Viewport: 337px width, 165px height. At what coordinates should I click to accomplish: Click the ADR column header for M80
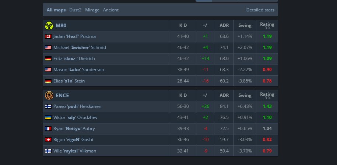coord(224,25)
